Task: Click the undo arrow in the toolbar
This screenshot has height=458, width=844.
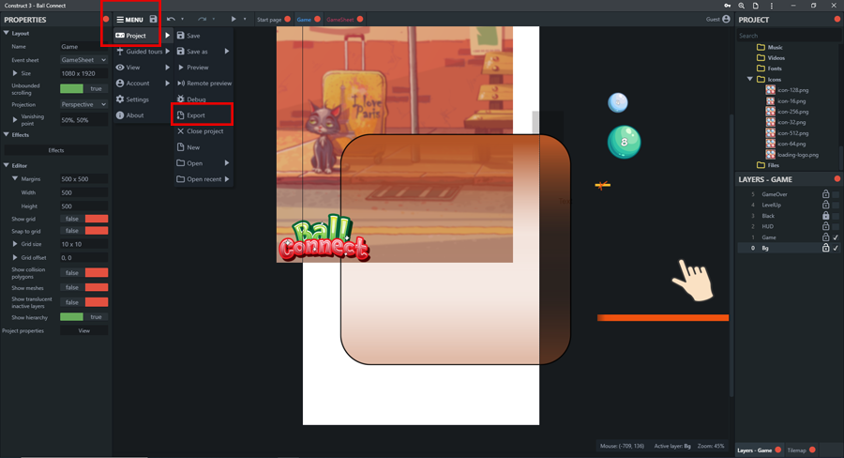Action: coord(172,19)
